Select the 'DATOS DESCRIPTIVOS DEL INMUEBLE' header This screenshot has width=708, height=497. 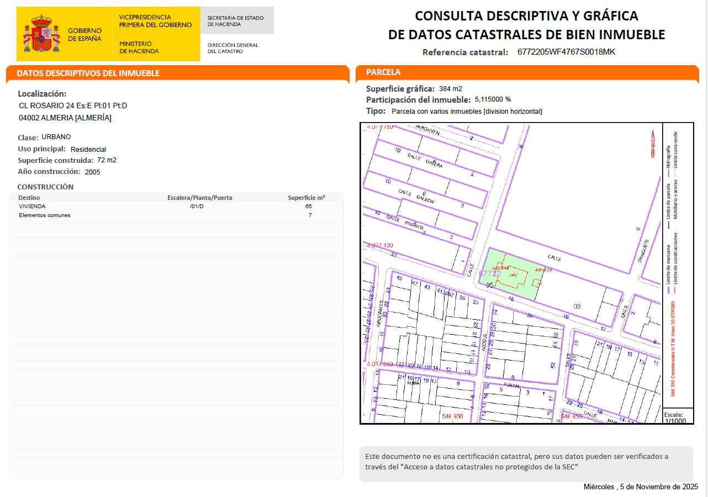[88, 73]
